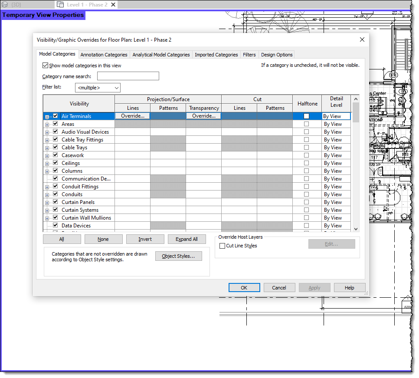This screenshot has width=419, height=378.
Task: Click the home icon on the (3D) tab
Action: 4,4
